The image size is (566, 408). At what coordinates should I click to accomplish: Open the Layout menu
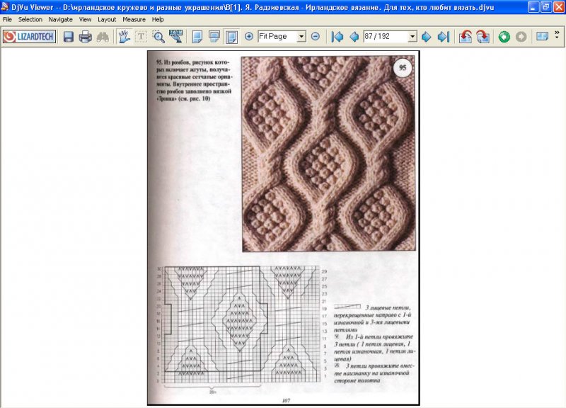point(107,20)
